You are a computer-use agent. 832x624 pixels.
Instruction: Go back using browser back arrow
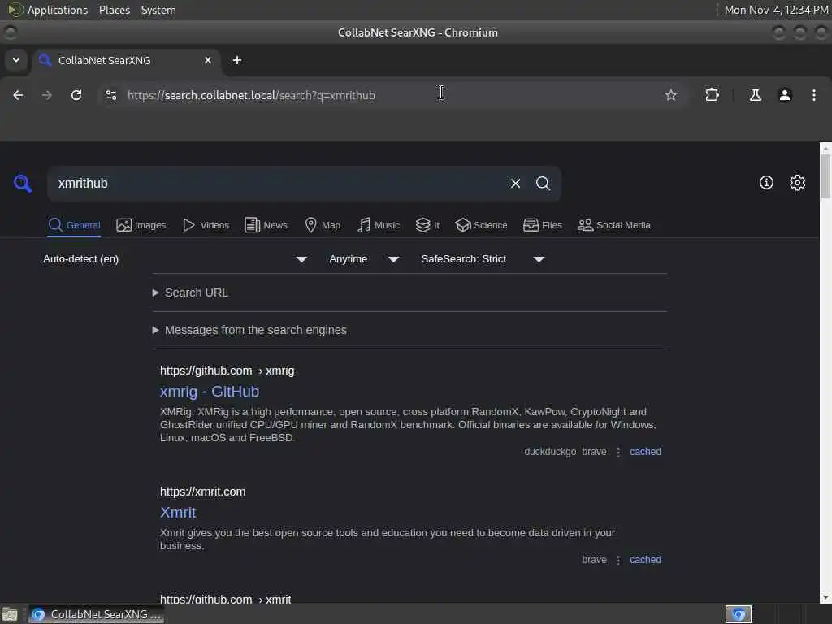pos(18,95)
